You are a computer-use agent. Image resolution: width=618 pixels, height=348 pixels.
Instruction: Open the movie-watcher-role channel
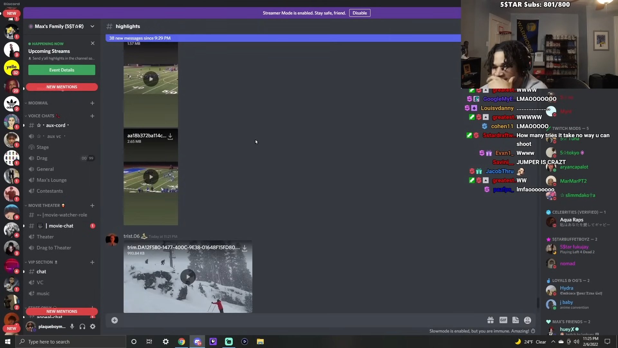click(62, 215)
